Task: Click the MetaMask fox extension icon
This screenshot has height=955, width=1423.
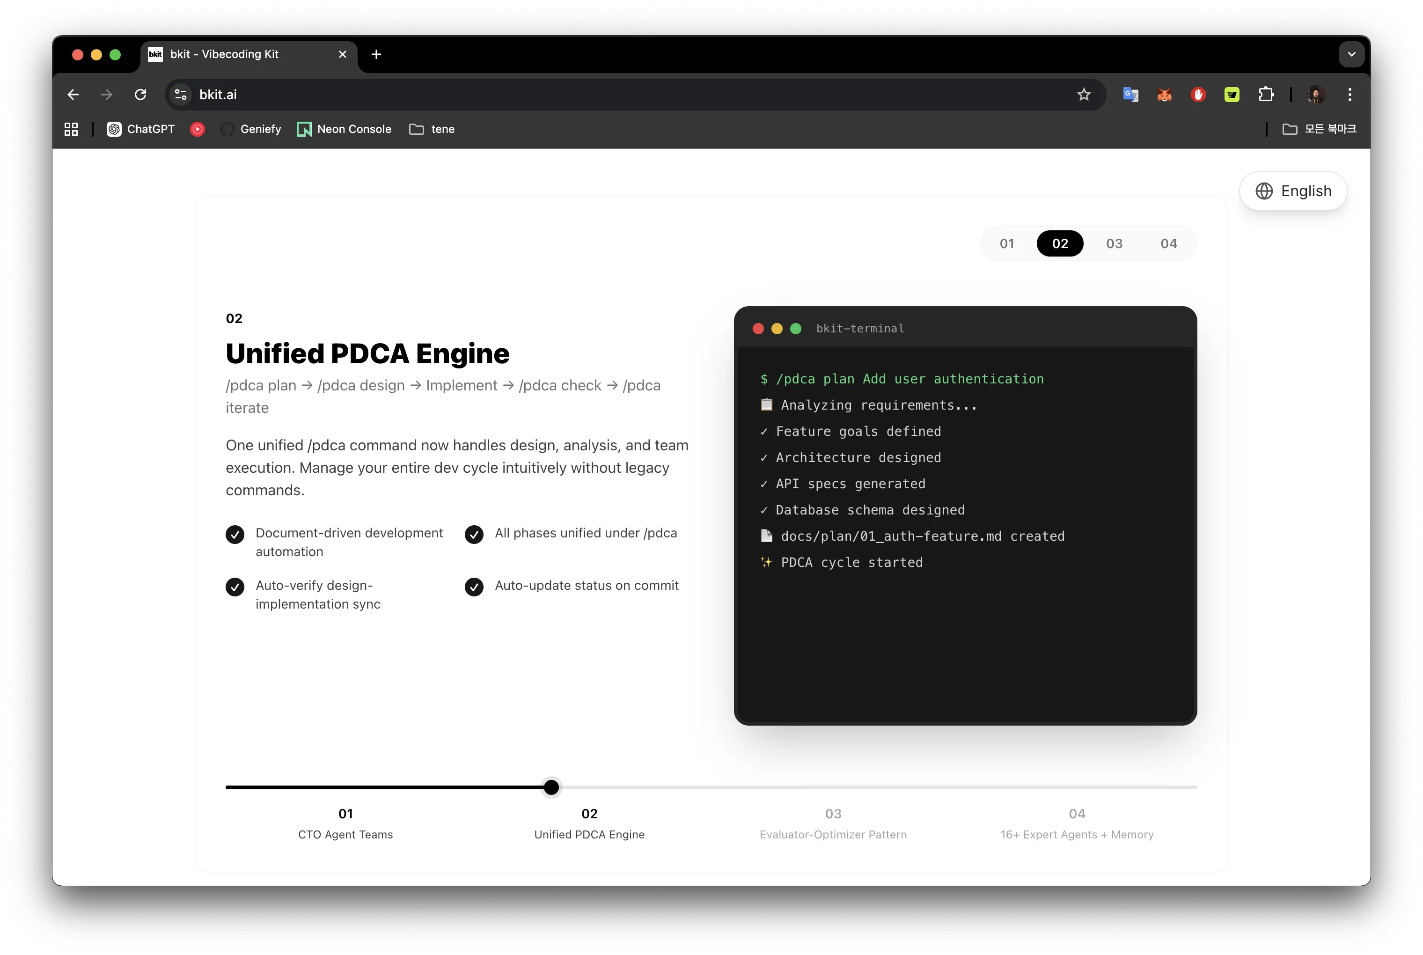Action: click(x=1164, y=95)
